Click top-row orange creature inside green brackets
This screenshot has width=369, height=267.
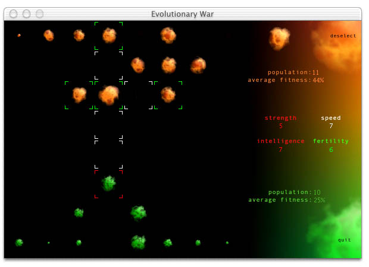tap(109, 36)
